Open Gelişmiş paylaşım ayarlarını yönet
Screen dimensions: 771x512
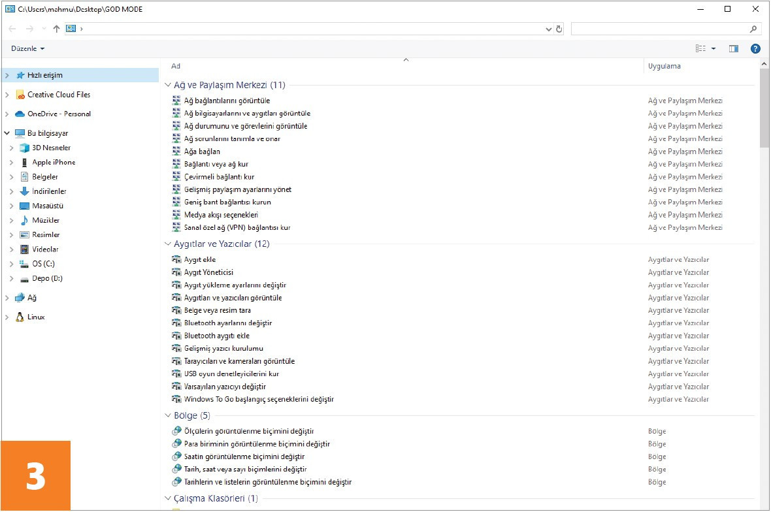(x=237, y=189)
